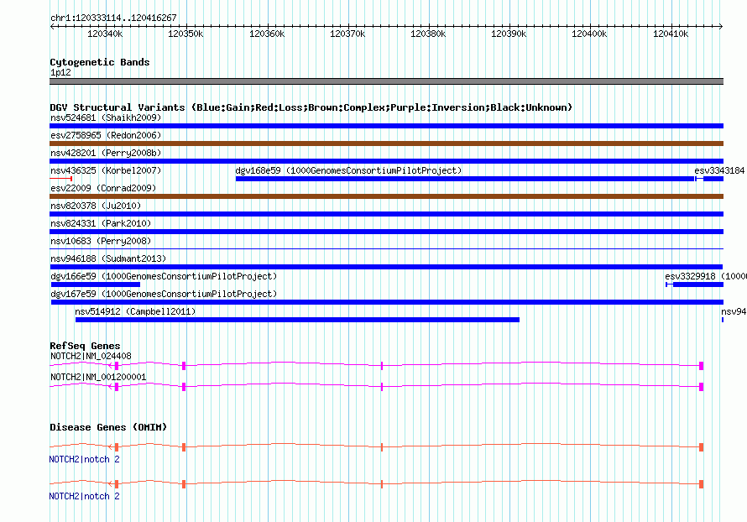Click the nsv524681 (Shaikh2009) variant label
Image resolution: width=747 pixels, height=522 pixels.
click(105, 117)
